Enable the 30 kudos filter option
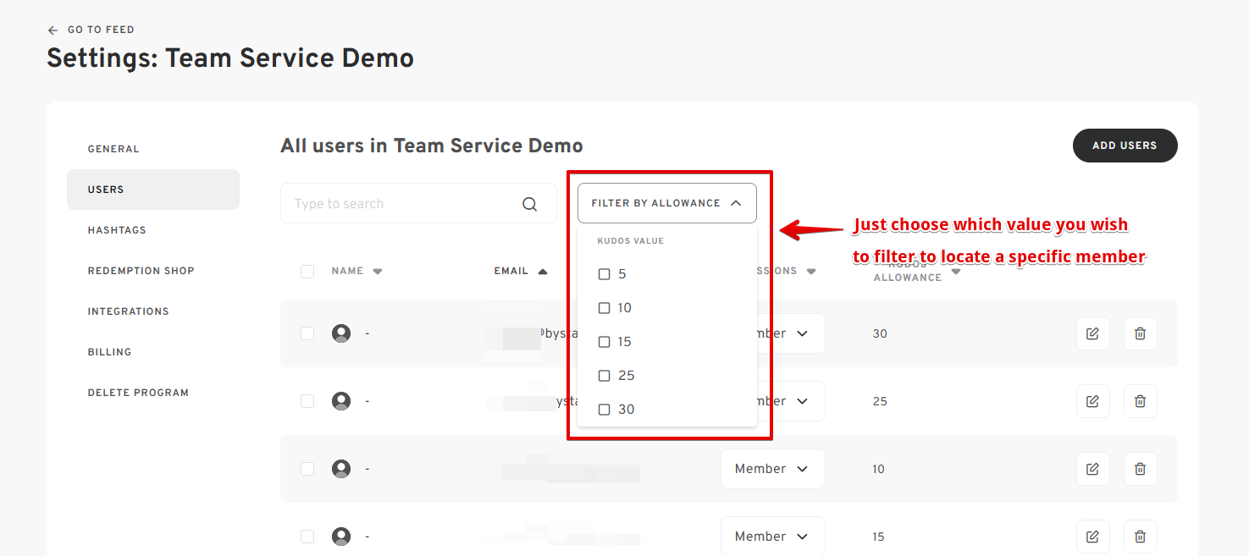This screenshot has height=556, width=1249. tap(605, 410)
